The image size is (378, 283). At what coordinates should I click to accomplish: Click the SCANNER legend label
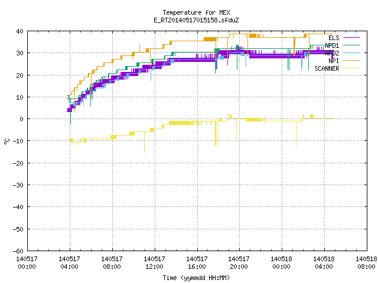click(x=327, y=68)
